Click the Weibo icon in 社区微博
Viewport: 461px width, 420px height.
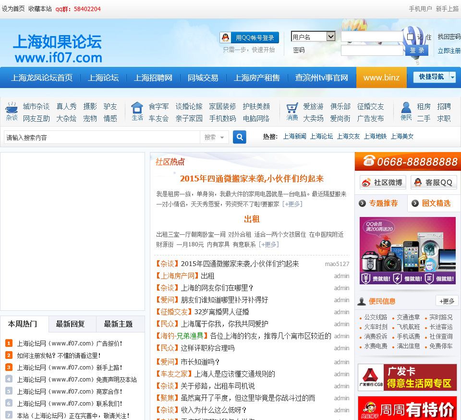[x=366, y=183]
